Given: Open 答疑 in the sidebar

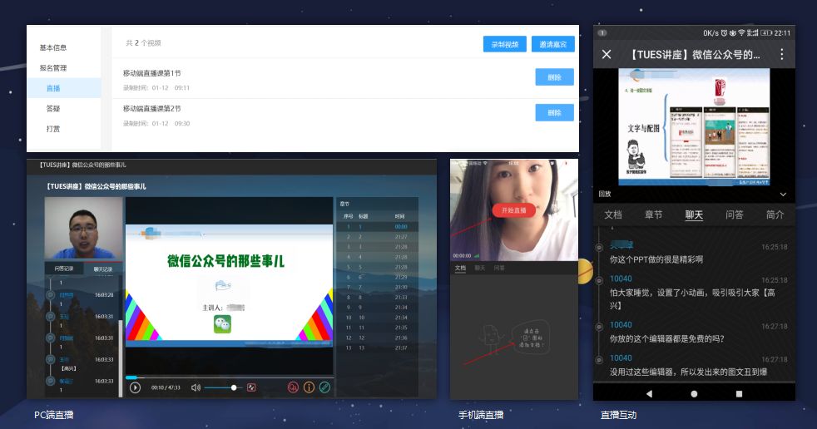Looking at the screenshot, I should 53,108.
